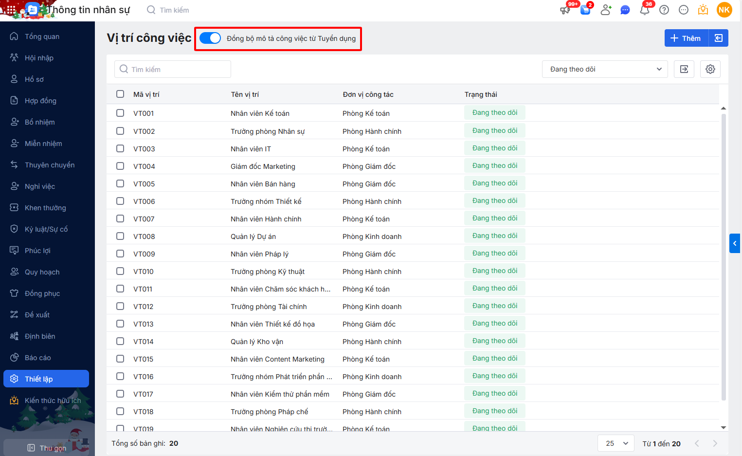Viewport: 742px width, 456px height.
Task: Expand the page size dropdown showing 25
Action: [x=616, y=443]
